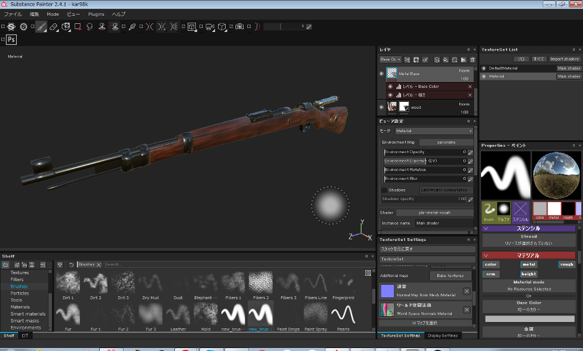
Task: Select the Paint brush tool
Action: (x=41, y=27)
